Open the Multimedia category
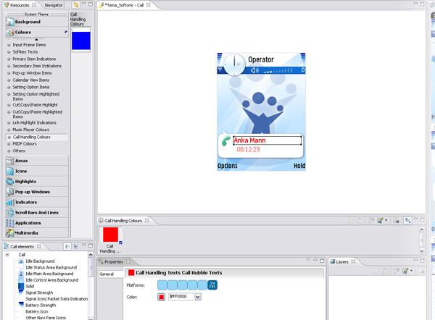The height and width of the screenshot is (320, 435). (x=9, y=233)
